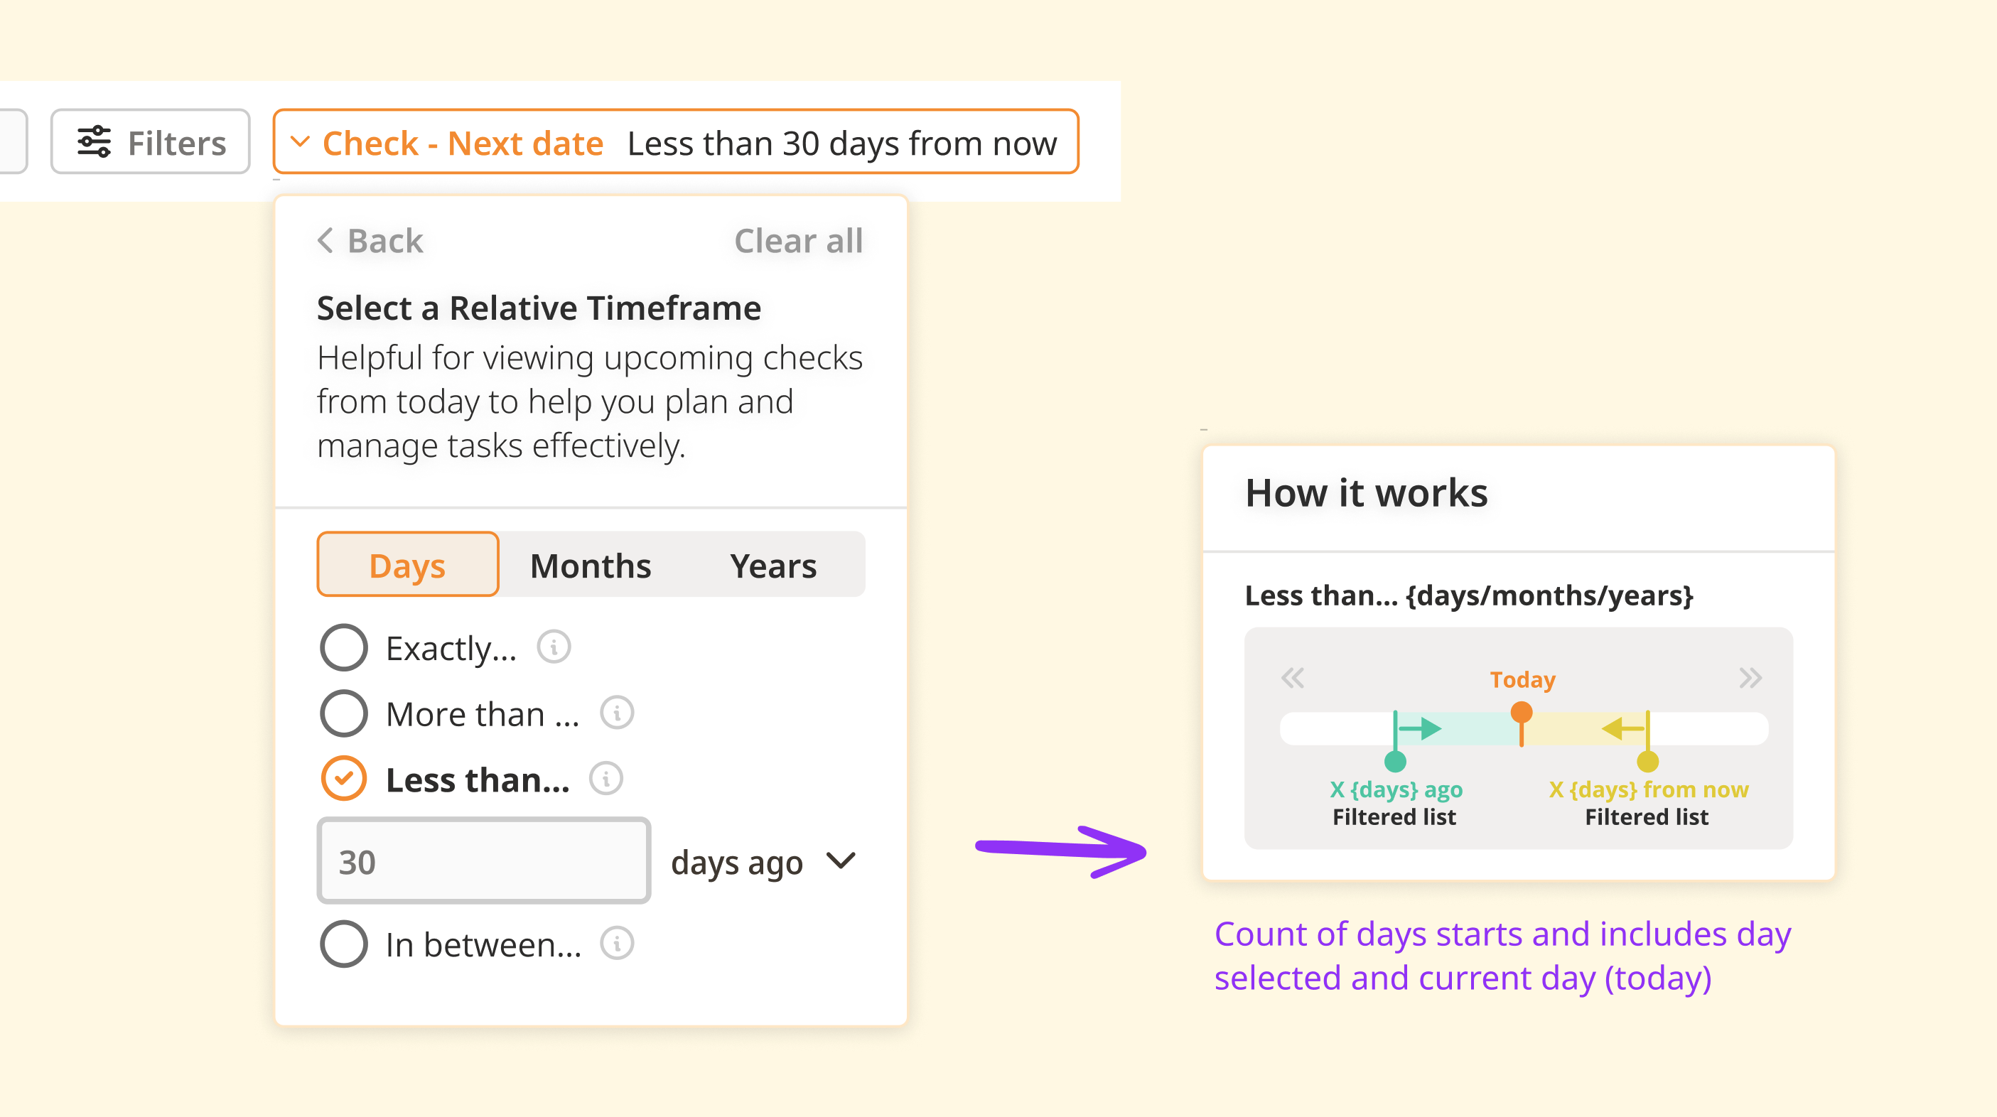
Task: Open the info icon next to Less than
Action: [606, 778]
